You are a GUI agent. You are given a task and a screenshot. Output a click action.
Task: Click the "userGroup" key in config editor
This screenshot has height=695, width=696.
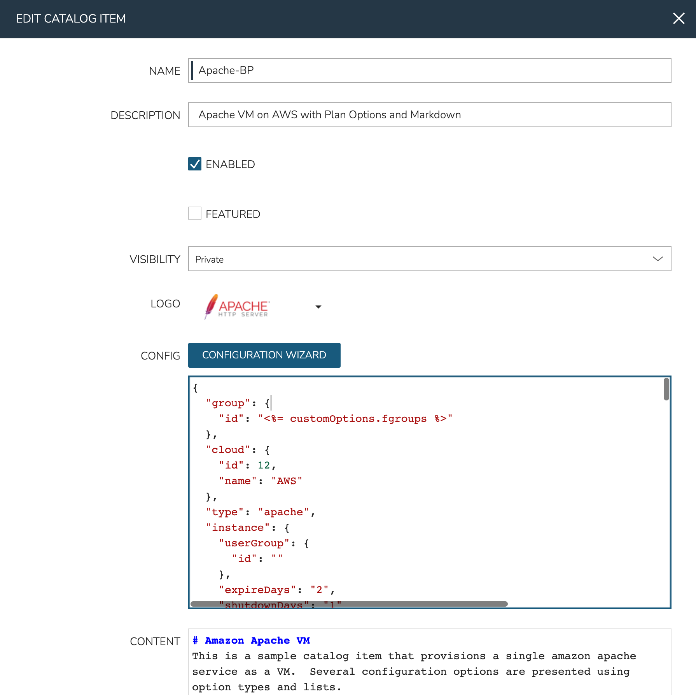point(254,543)
